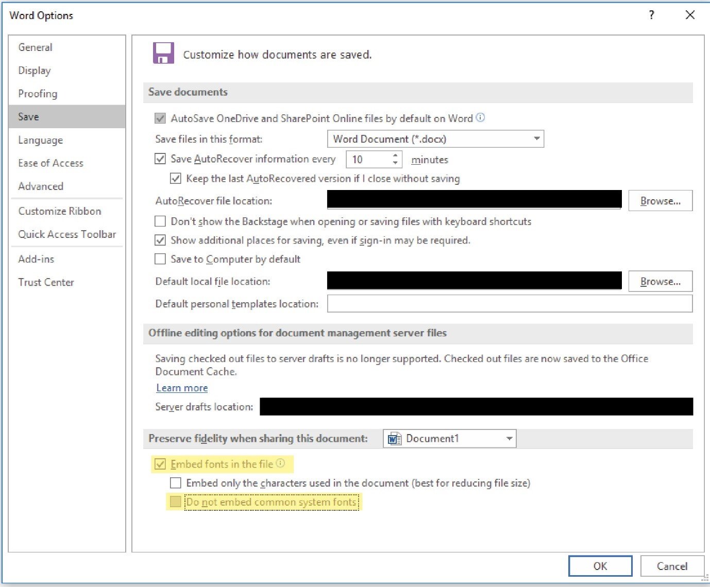Click info icon beside Embed fonts option
The image size is (710, 587).
click(281, 462)
